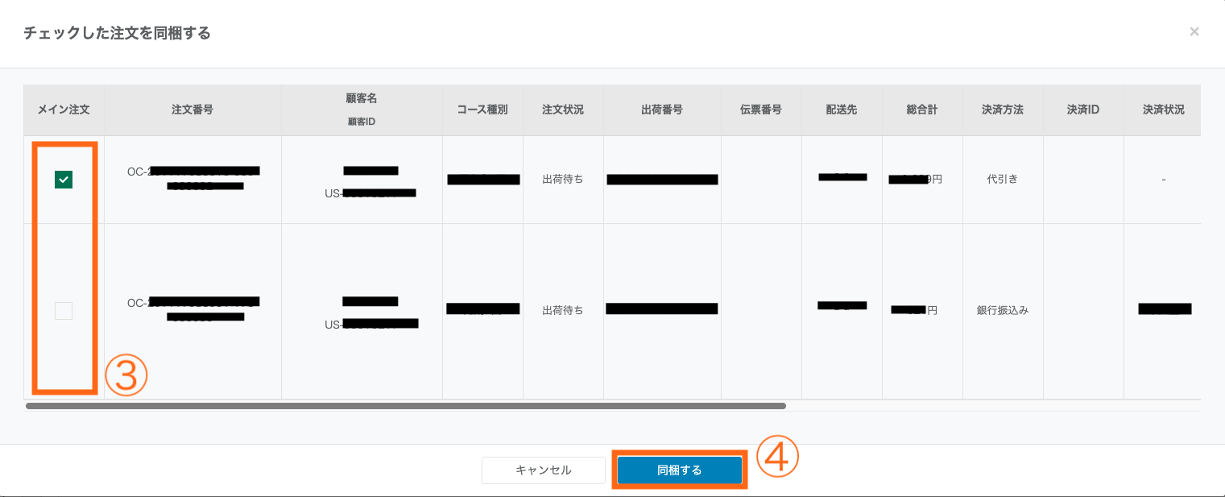Click the 決済方法 column header
The width and height of the screenshot is (1225, 497).
(x=1003, y=110)
